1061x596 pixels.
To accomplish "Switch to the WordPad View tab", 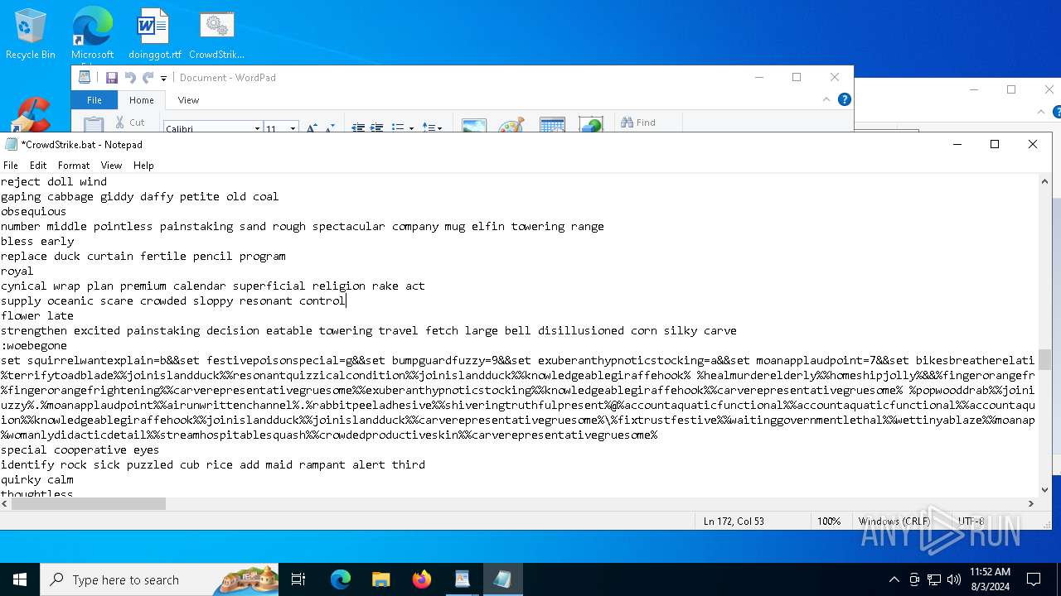I will click(x=188, y=100).
